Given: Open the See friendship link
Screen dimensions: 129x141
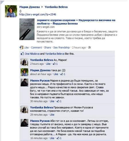Looking at the screenshot, I should click(61, 48).
